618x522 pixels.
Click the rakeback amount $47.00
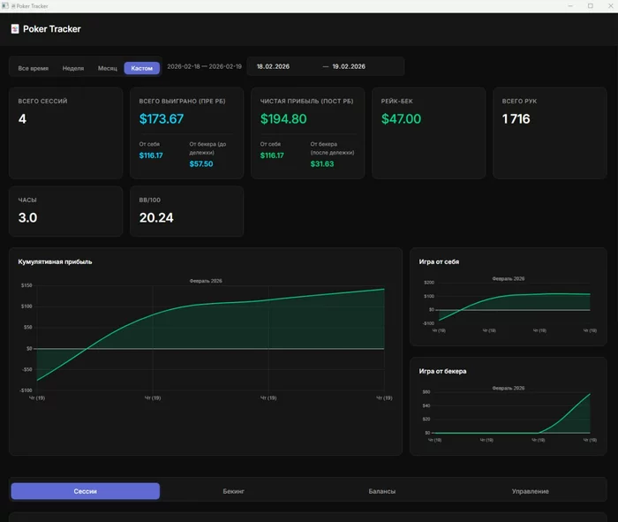click(401, 118)
